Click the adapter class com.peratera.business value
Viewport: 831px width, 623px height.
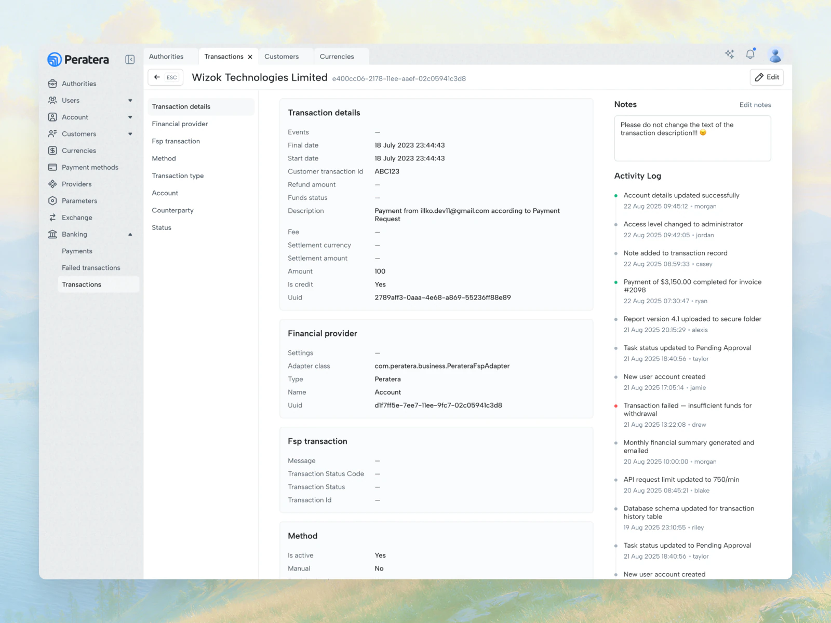click(x=442, y=367)
